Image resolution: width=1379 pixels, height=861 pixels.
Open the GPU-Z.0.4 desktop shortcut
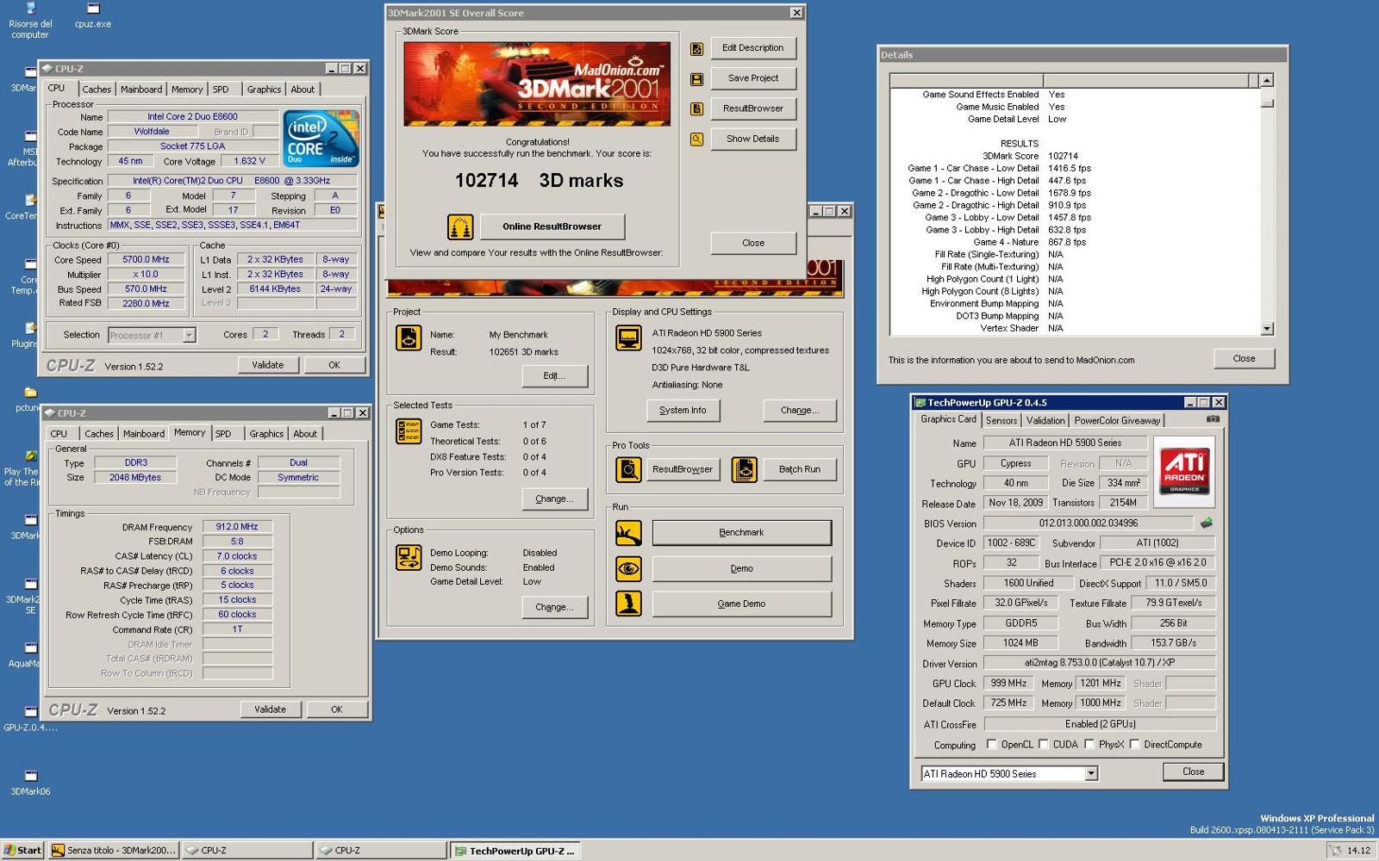click(30, 718)
